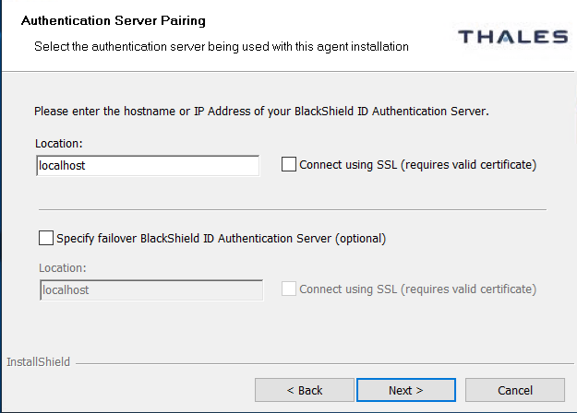Cancel the agent installation
This screenshot has height=413, width=577.
tap(514, 390)
